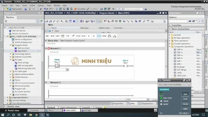Viewport: 208px width, 117px height.
Task: Click the Network 1 error icon
Action: tap(49, 48)
